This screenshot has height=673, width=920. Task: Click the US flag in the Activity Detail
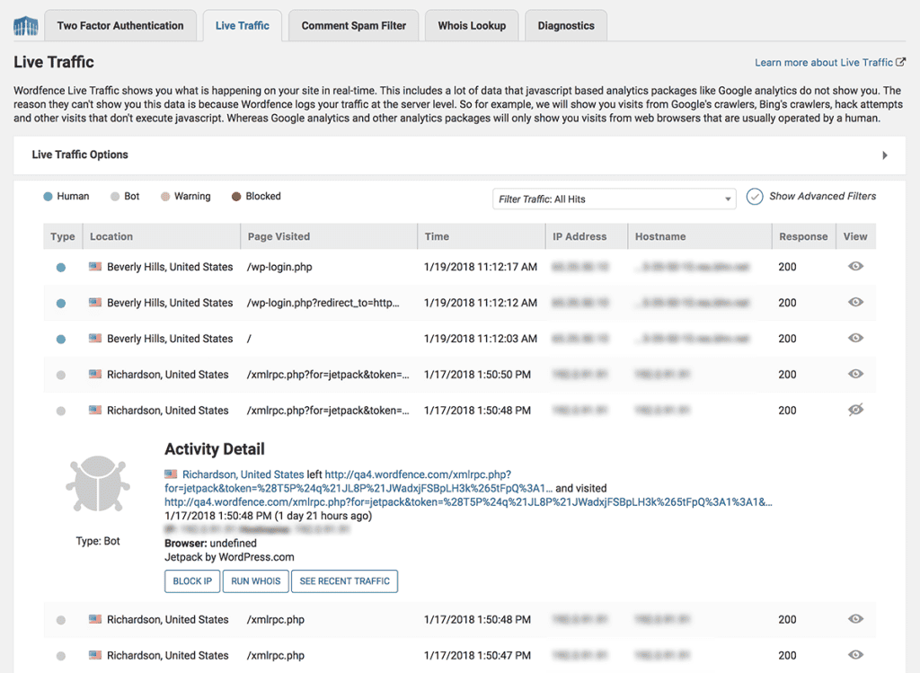tap(171, 474)
